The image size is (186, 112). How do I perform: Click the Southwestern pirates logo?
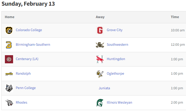(x=100, y=45)
